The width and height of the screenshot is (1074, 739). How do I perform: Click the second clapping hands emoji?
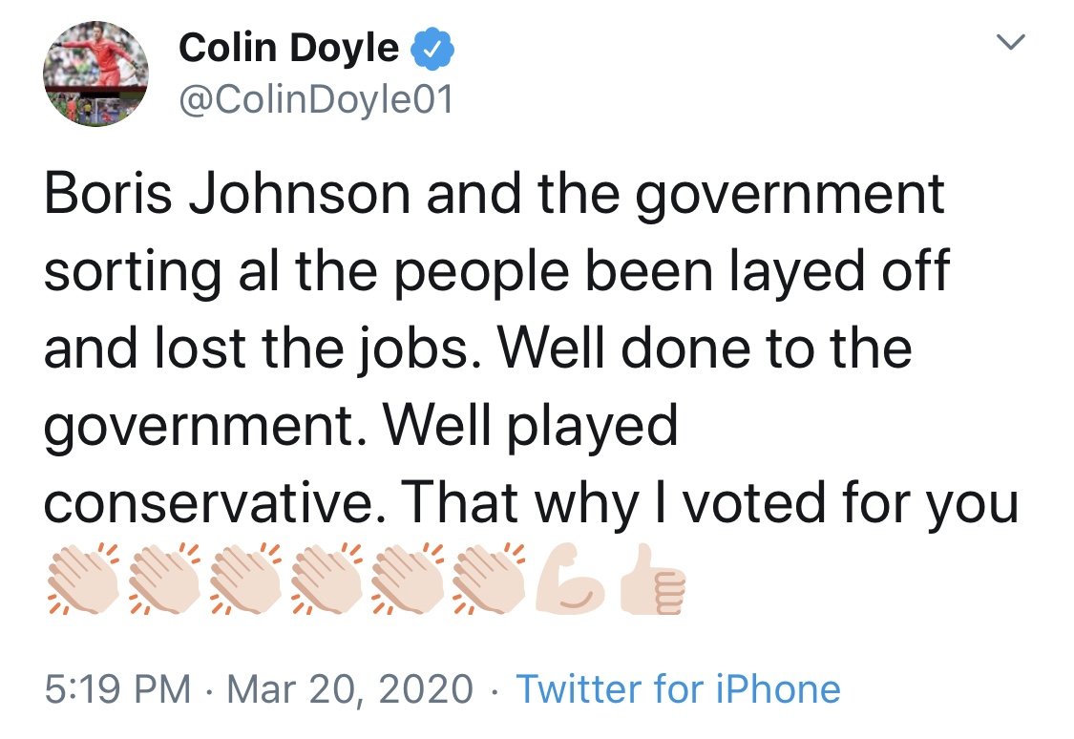(164, 580)
